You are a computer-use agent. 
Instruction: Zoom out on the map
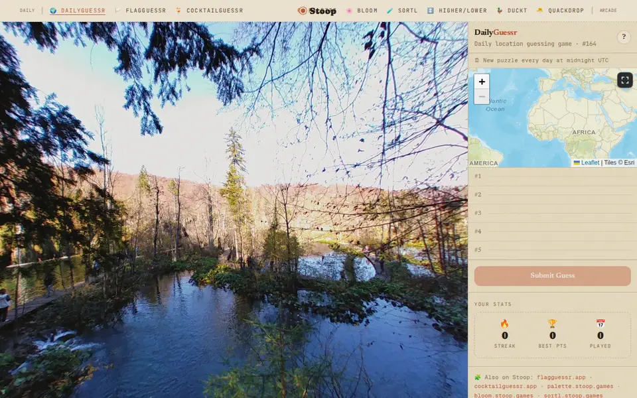[x=482, y=97]
